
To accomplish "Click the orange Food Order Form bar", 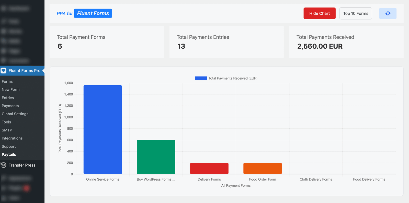I will coord(262,168).
